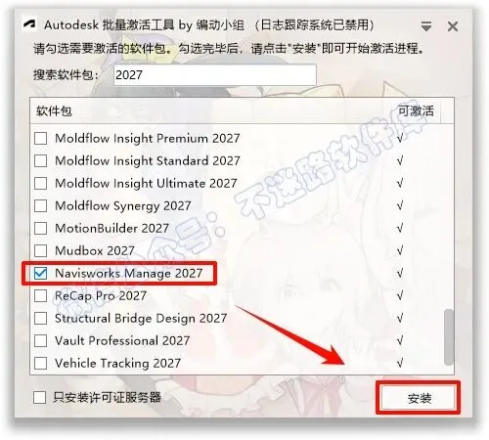Check Moldflow Insight Premium 2027
This screenshot has width=489, height=440.
[x=40, y=138]
